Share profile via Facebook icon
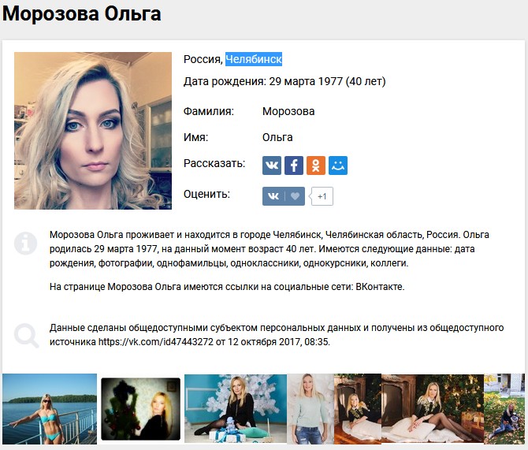528x450 pixels. [294, 165]
